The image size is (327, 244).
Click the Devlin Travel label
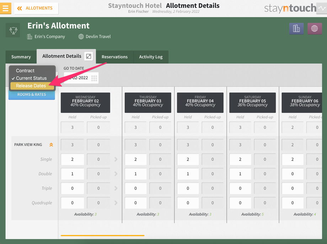(x=98, y=37)
